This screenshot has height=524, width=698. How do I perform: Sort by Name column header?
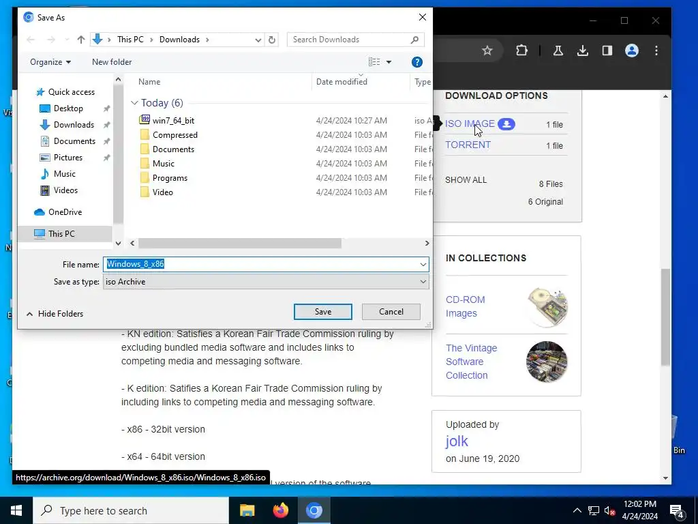tap(149, 82)
